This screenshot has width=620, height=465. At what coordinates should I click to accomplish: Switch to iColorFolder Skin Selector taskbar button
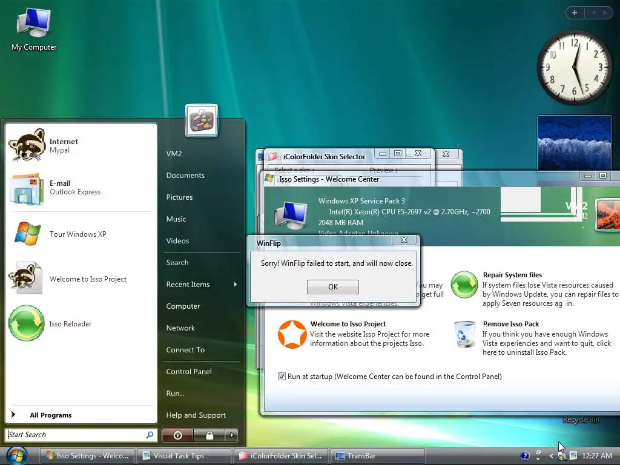click(x=281, y=456)
